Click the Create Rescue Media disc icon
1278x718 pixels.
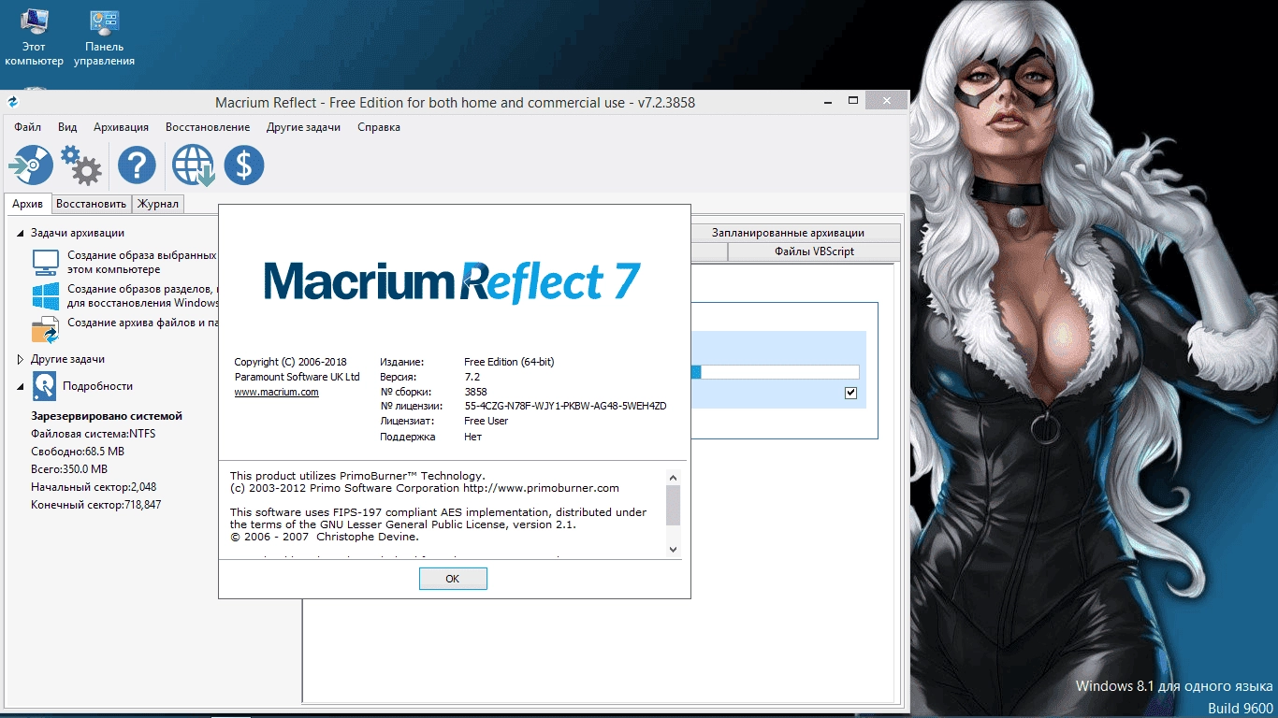31,165
